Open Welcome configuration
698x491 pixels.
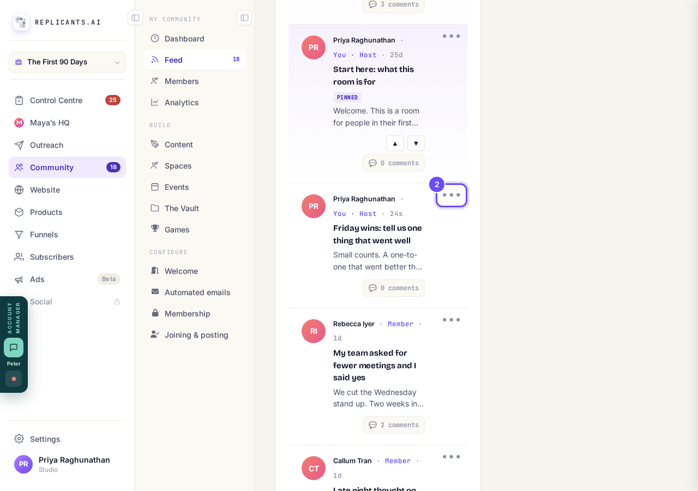click(x=195, y=271)
